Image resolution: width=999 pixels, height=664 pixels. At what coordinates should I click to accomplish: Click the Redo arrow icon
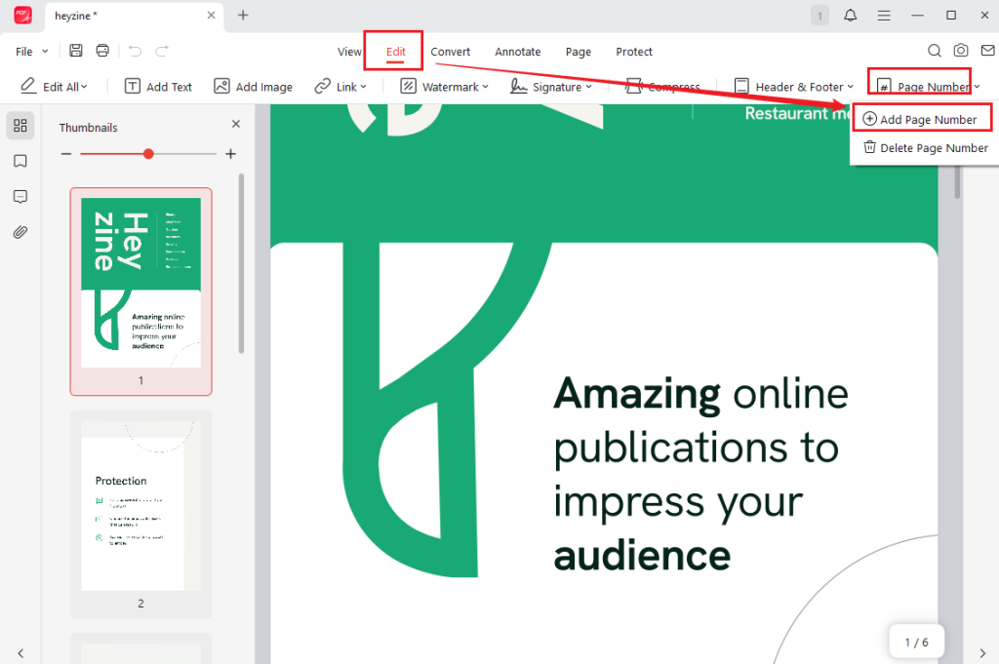pos(162,51)
